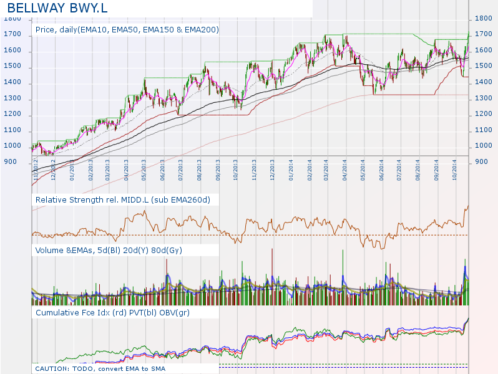498x374 pixels.
Task: Click the CAUTION: TODO convert EMA note
Action: coord(100,368)
